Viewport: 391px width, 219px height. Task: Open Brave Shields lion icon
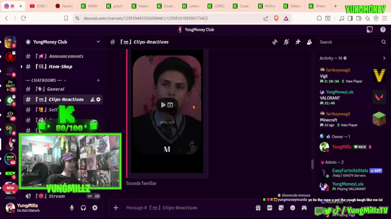276,18
